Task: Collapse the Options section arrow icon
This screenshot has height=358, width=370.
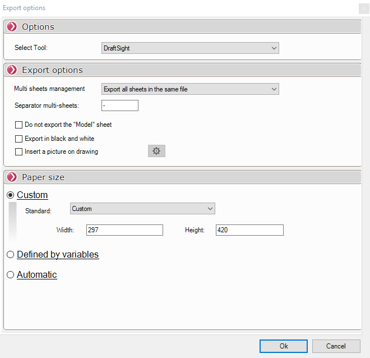Action: [x=12, y=27]
